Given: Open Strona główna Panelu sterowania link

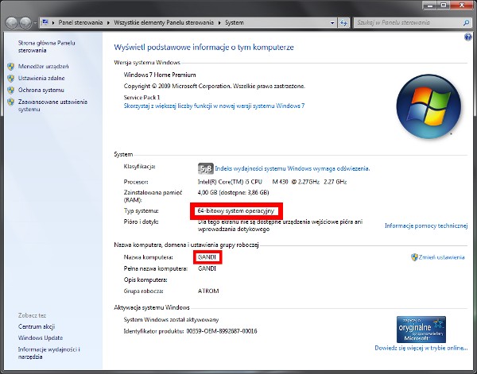Looking at the screenshot, I should click(47, 47).
